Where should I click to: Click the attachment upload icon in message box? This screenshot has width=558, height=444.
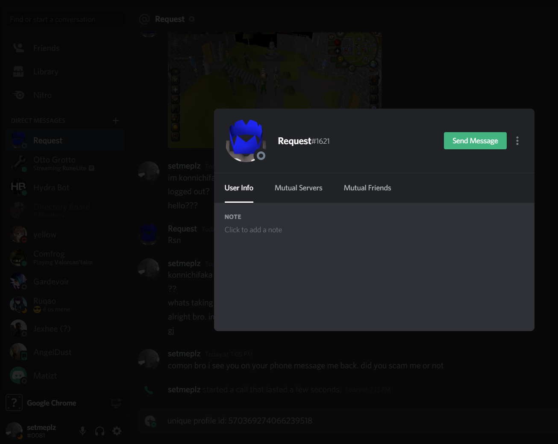click(x=150, y=421)
